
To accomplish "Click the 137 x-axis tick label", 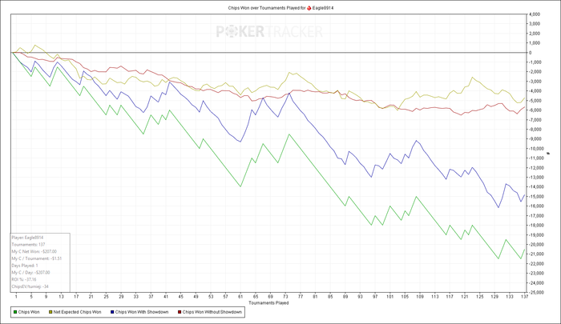I will [x=525, y=297].
